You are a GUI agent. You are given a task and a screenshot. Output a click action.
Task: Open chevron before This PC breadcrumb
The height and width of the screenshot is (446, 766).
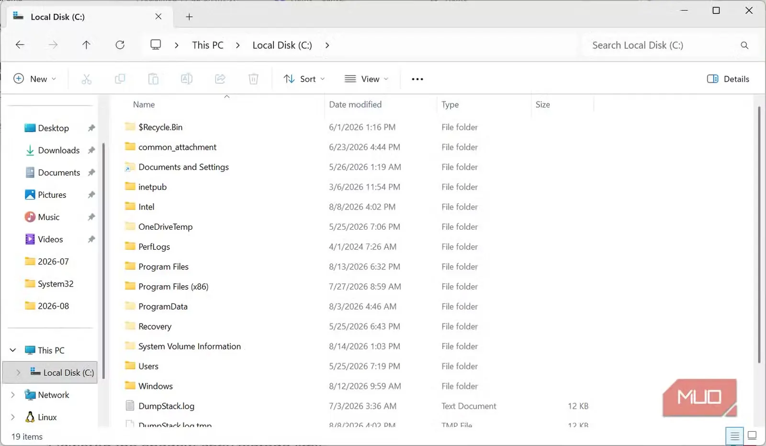[x=177, y=45]
